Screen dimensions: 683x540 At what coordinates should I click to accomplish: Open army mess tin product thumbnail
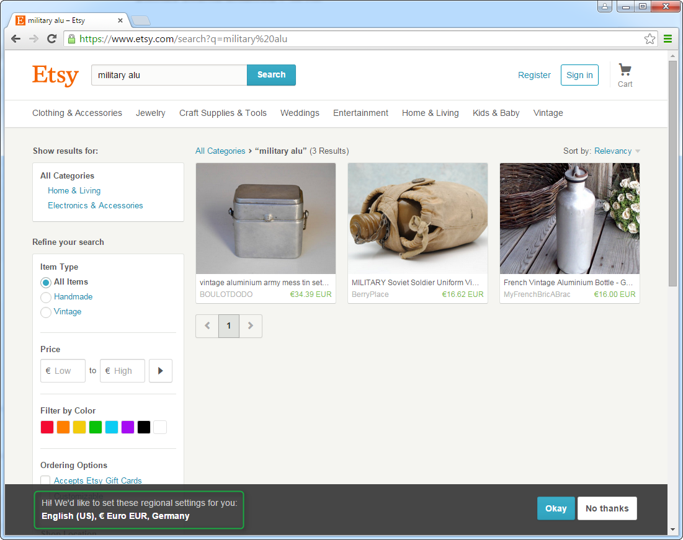(x=266, y=219)
